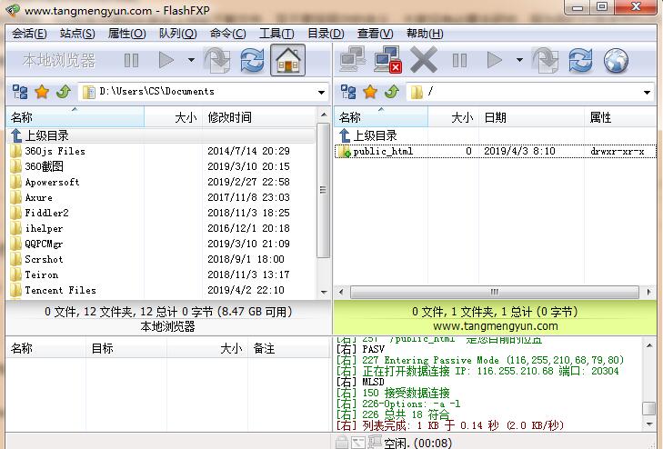Sort local files by 大小 column
Screen dimensions: 663x449
click(174, 117)
